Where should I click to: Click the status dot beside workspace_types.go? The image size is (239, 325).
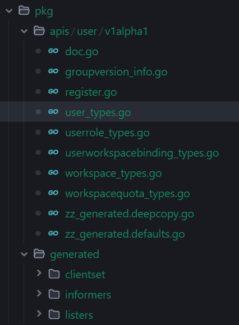click(38, 173)
